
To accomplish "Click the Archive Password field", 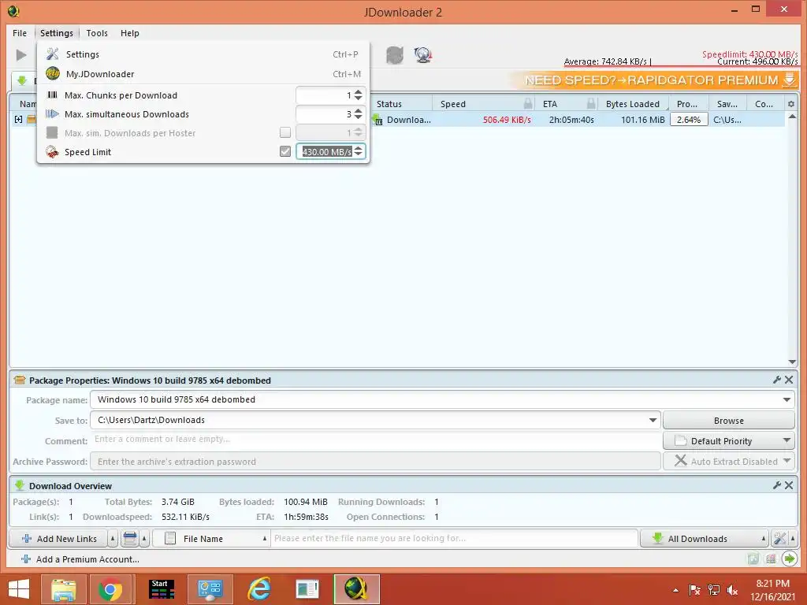I will coord(376,462).
